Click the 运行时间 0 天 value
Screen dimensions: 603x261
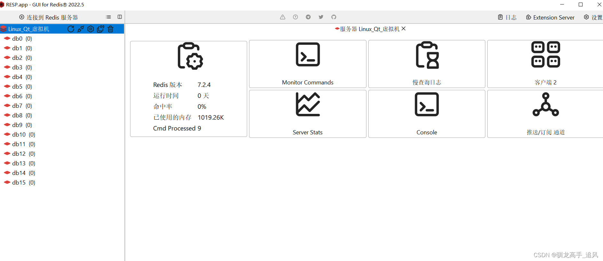tap(203, 96)
